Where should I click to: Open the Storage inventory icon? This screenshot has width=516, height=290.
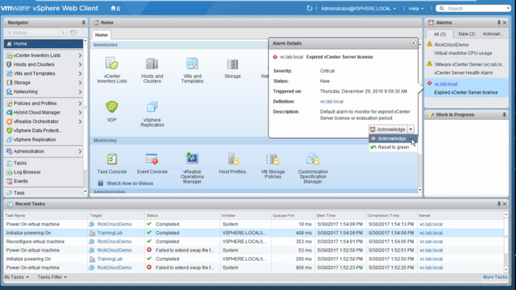pos(232,64)
